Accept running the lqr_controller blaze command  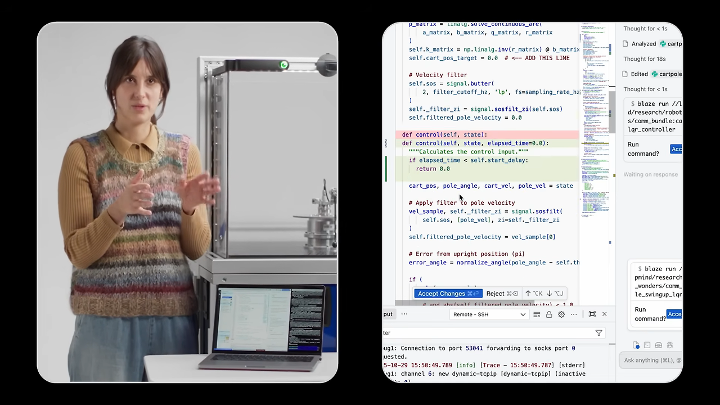(676, 149)
